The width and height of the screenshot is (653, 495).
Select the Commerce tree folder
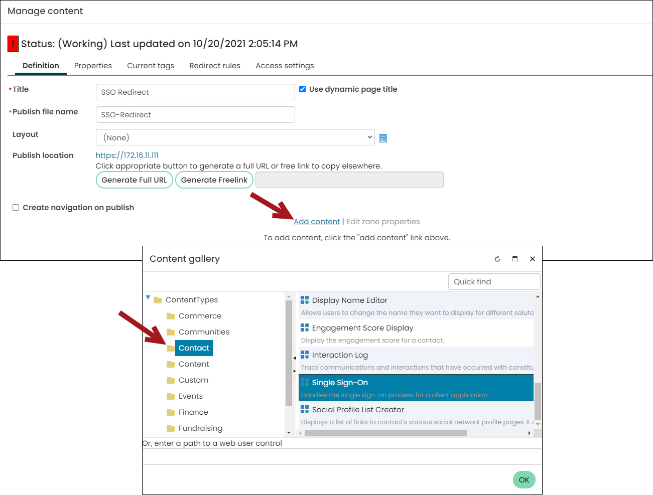(x=200, y=316)
